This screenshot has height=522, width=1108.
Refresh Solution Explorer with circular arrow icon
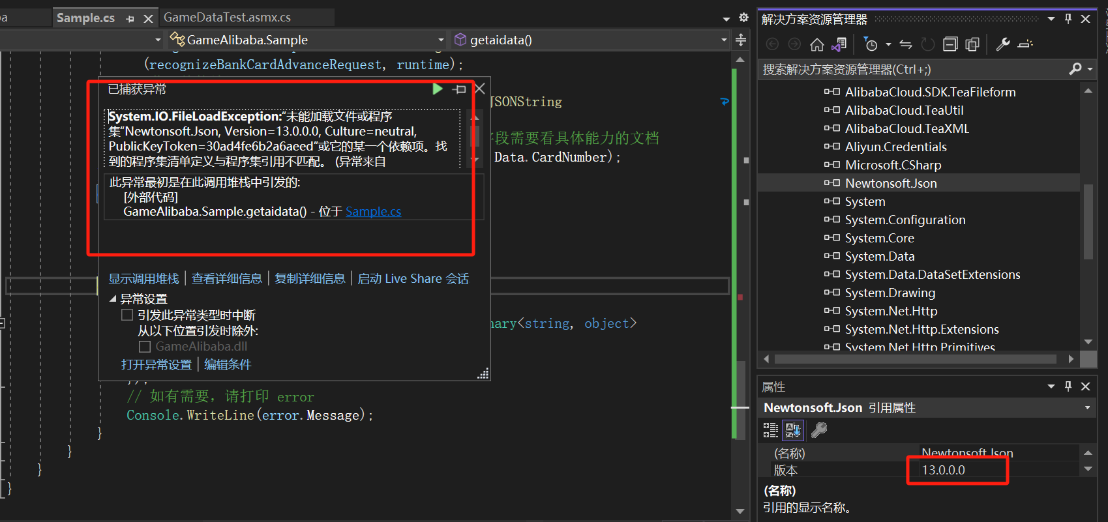coord(928,44)
